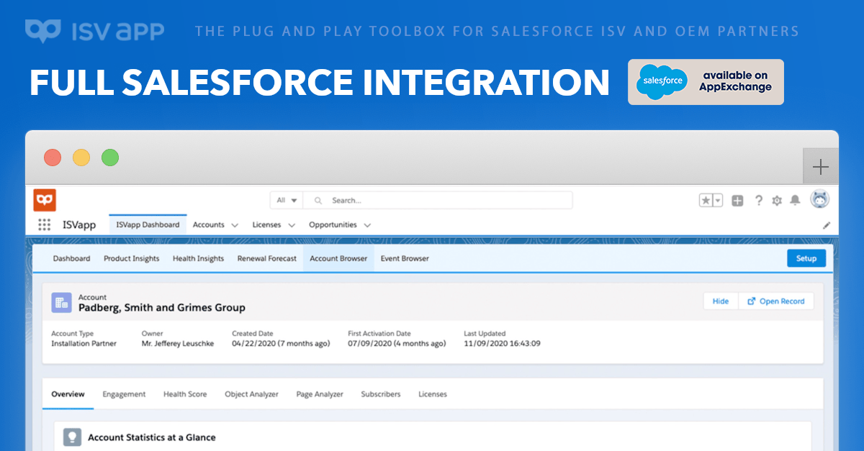The image size is (864, 451).
Task: Open the Object Analyzer tab
Action: (251, 394)
